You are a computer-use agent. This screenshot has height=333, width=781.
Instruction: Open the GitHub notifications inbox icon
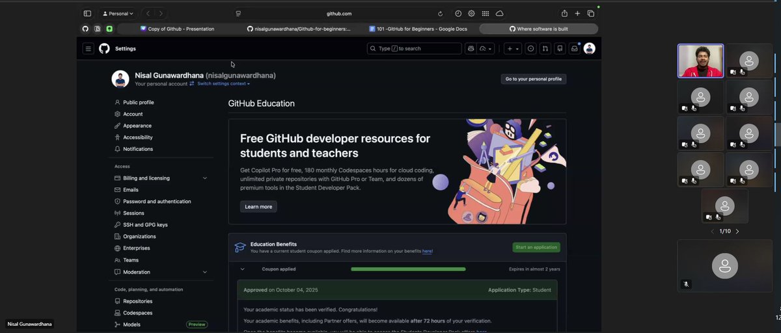pos(574,49)
